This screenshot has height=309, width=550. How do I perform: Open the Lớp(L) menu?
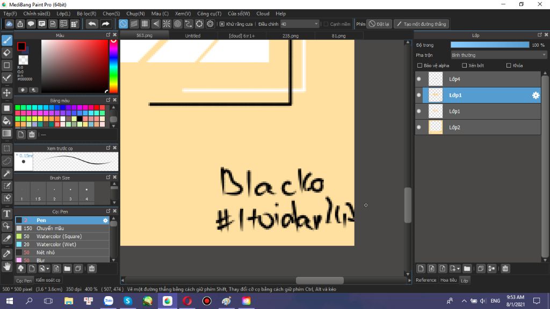(63, 13)
